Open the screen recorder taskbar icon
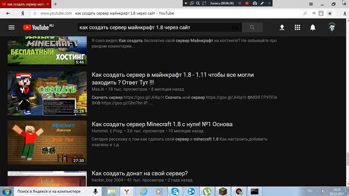The image size is (349, 196). click(239, 191)
